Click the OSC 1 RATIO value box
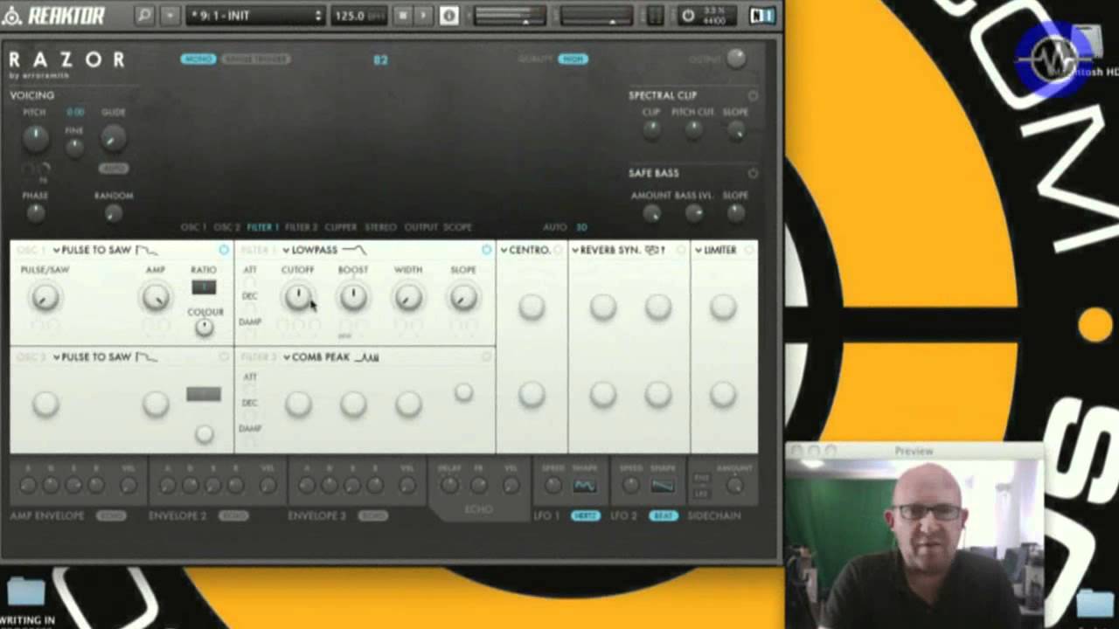The width and height of the screenshot is (1119, 629). 204,287
